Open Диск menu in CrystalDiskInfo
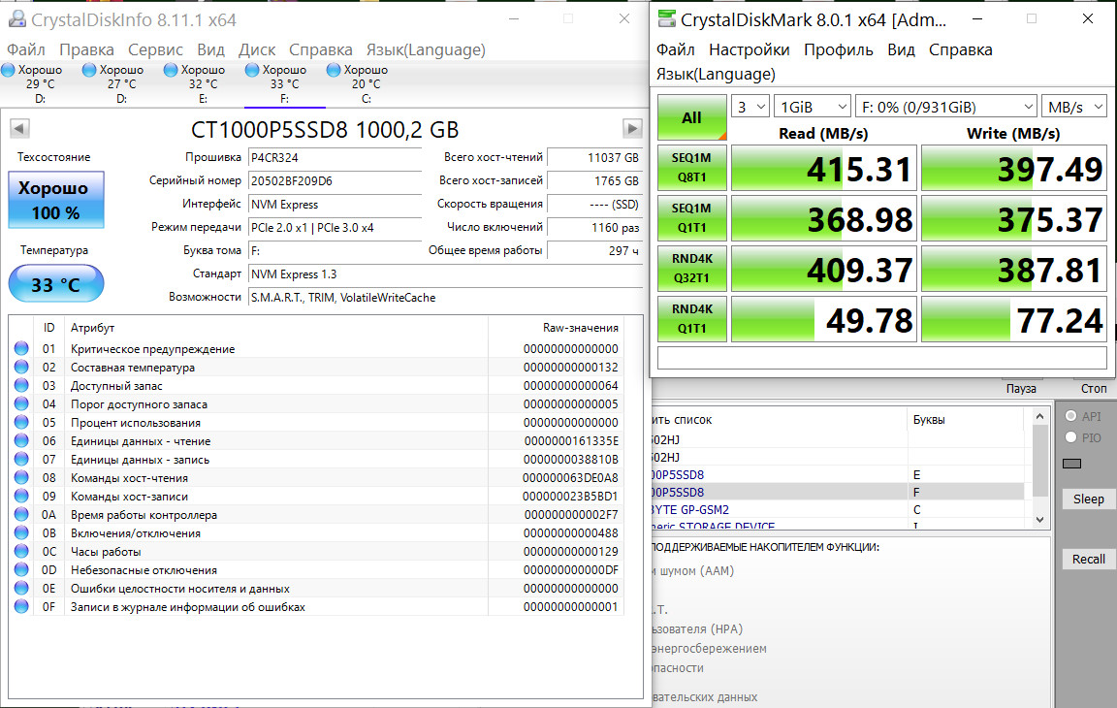This screenshot has height=708, width=1117. tap(257, 49)
